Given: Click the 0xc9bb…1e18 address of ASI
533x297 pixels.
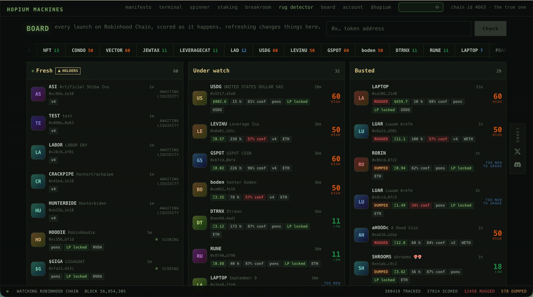Looking at the screenshot, I should click(x=61, y=94).
